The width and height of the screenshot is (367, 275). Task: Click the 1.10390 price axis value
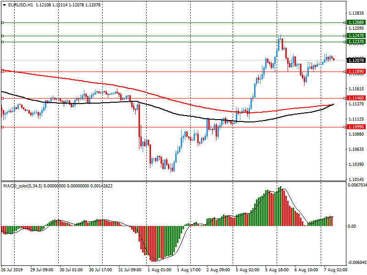[x=356, y=165]
